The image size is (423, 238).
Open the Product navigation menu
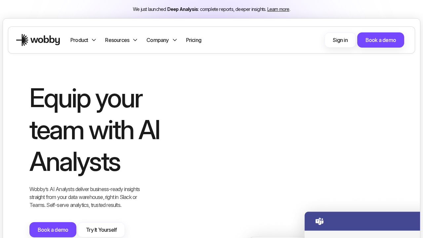79,40
